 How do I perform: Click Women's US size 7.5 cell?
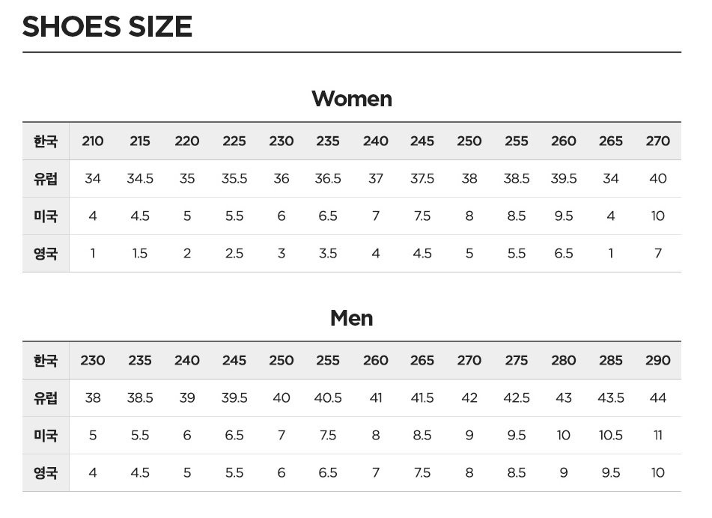tap(422, 216)
